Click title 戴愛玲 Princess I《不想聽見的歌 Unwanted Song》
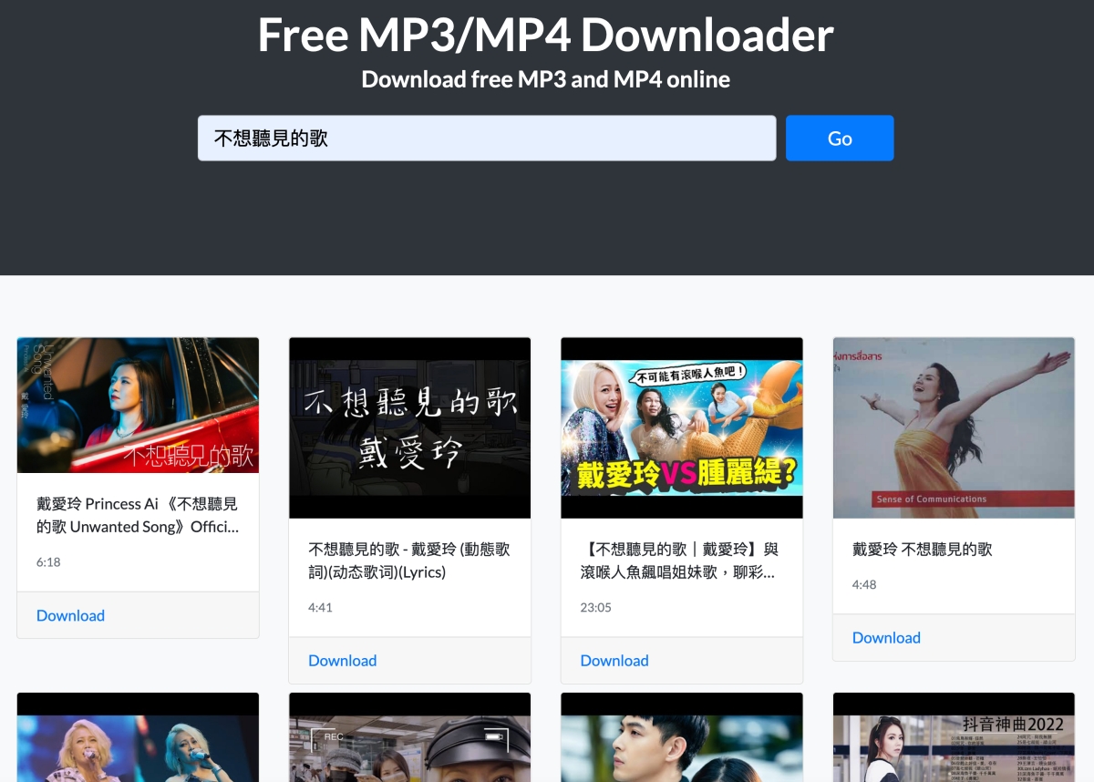 point(138,515)
